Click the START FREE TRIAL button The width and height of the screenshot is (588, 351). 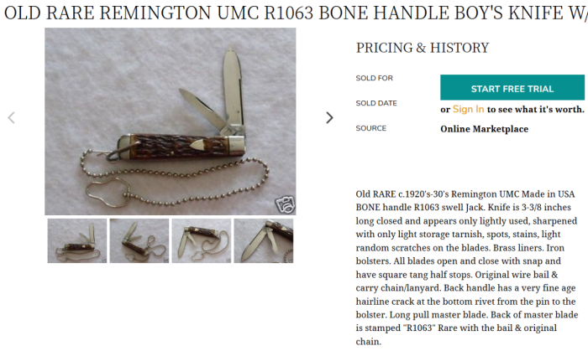(x=512, y=87)
